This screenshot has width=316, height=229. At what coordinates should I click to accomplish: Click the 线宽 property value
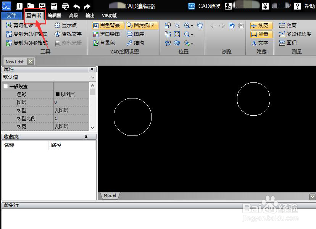[71, 126]
